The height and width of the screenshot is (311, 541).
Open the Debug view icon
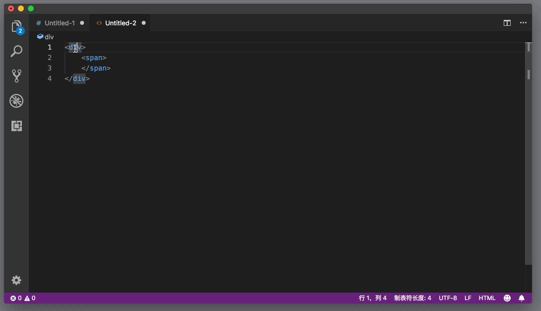pyautogui.click(x=16, y=101)
